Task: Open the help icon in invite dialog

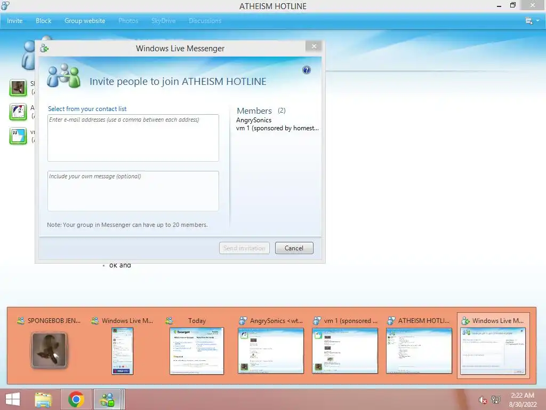Action: (x=307, y=70)
